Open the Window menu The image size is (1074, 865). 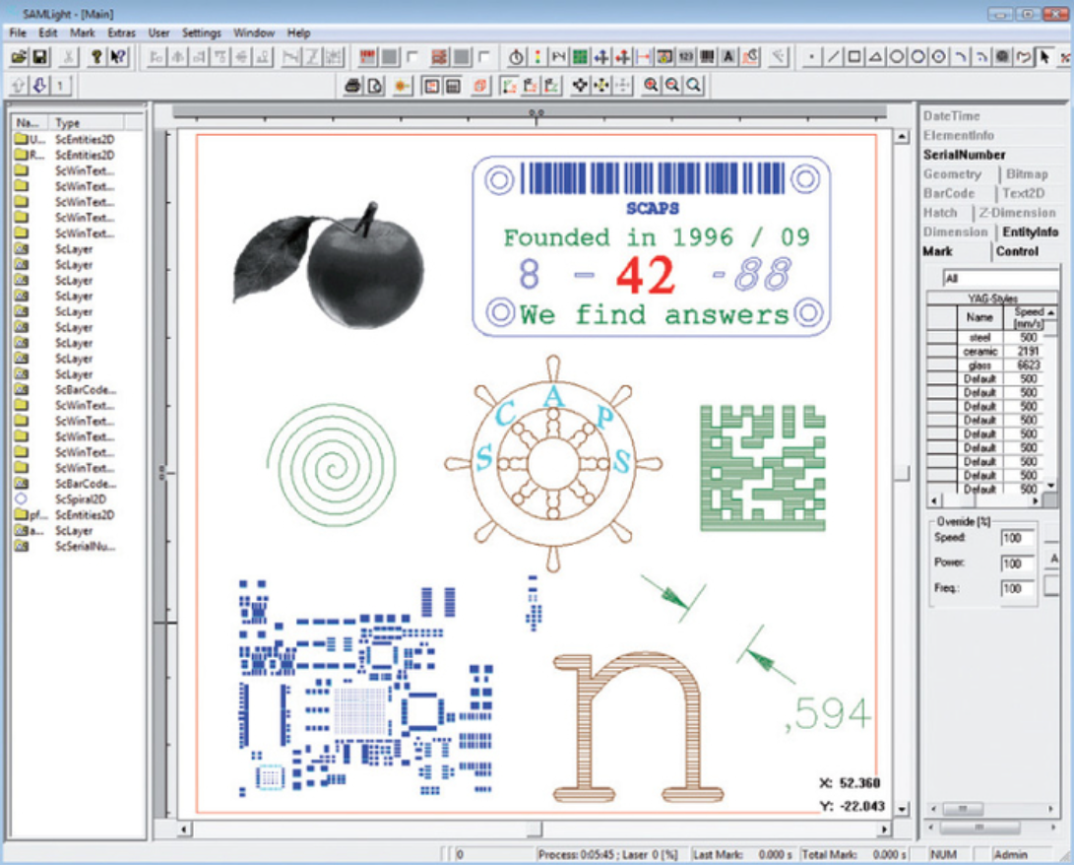point(253,33)
